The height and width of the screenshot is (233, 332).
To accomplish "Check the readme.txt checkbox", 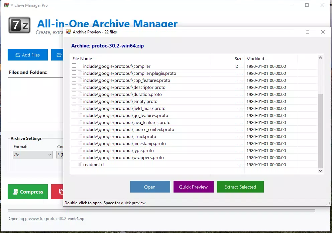I will tap(74, 164).
